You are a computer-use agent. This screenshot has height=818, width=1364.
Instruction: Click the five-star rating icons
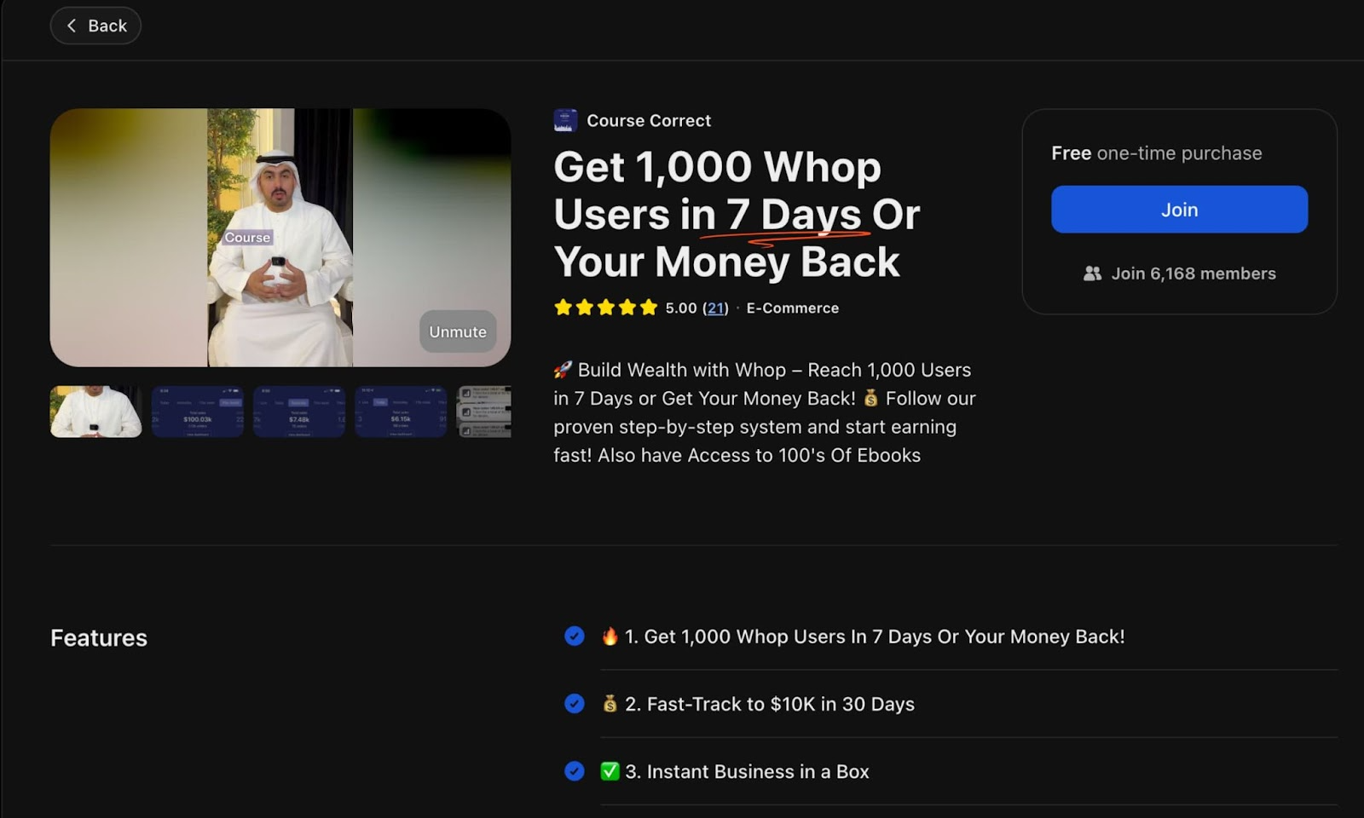(x=606, y=308)
